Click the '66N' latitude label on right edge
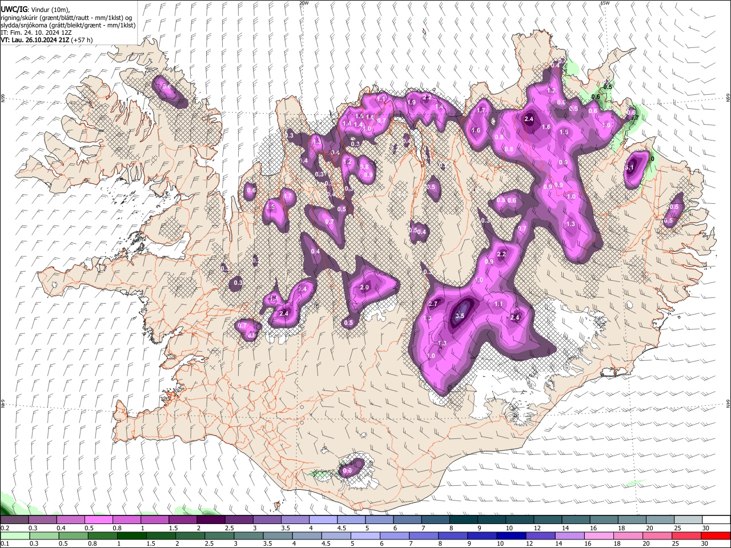 728,98
